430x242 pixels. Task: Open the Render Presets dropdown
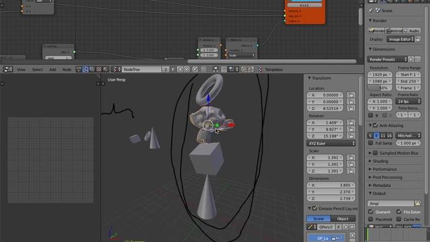click(x=387, y=59)
